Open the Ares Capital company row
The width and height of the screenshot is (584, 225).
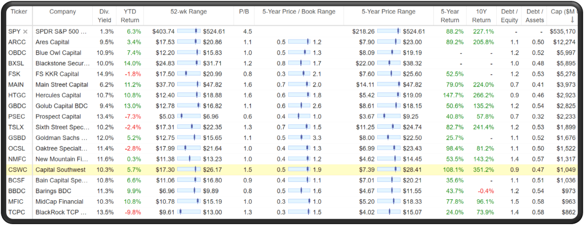point(53,42)
